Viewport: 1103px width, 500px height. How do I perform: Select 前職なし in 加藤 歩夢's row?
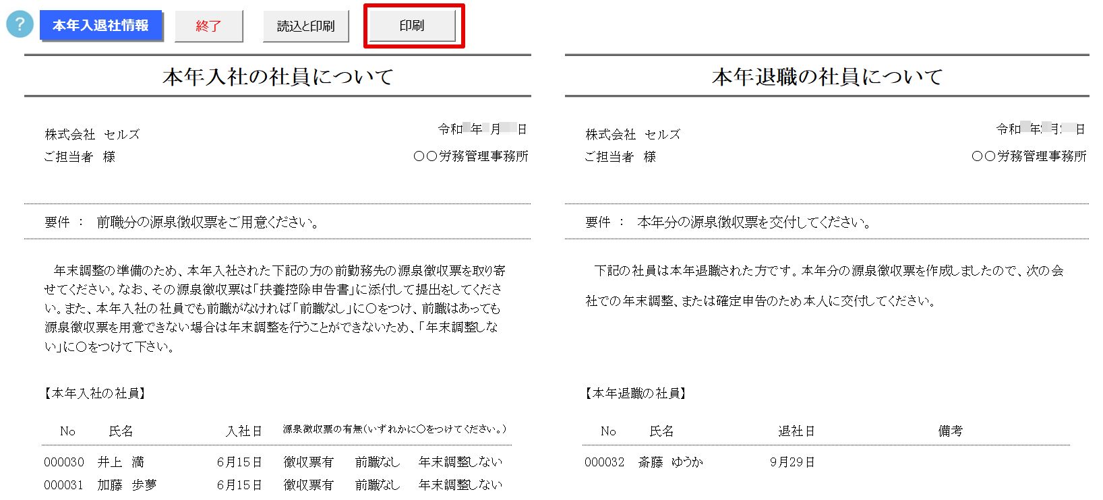point(378,485)
